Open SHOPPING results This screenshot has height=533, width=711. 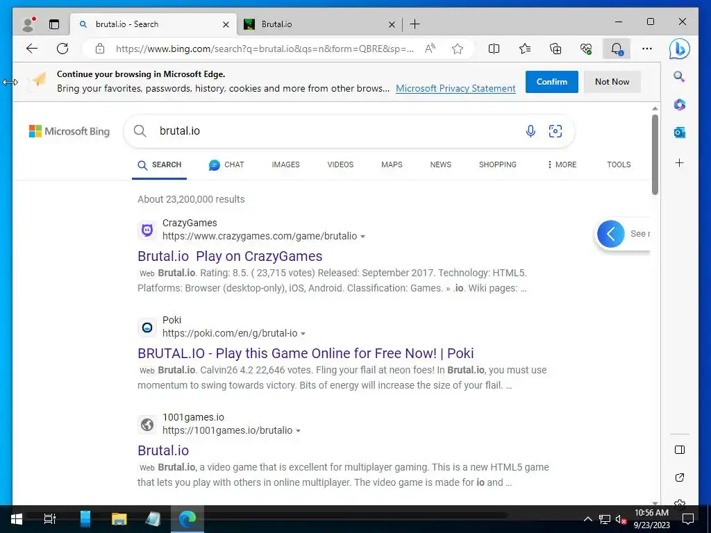pyautogui.click(x=497, y=164)
